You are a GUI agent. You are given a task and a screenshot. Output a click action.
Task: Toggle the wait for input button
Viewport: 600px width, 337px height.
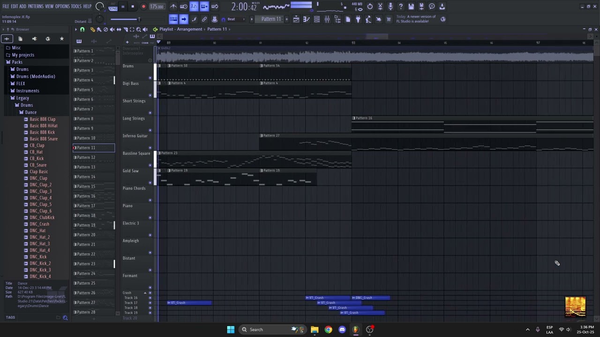click(184, 7)
